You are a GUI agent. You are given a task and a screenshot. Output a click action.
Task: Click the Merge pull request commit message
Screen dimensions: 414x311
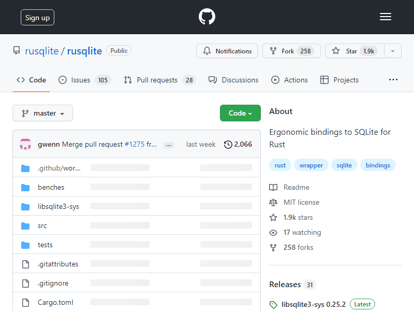pos(93,145)
